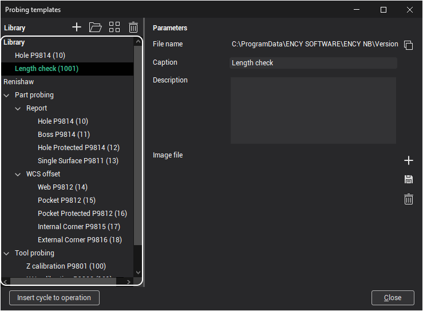
Task: Delete the selected library item with trash icon
Action: 133,27
